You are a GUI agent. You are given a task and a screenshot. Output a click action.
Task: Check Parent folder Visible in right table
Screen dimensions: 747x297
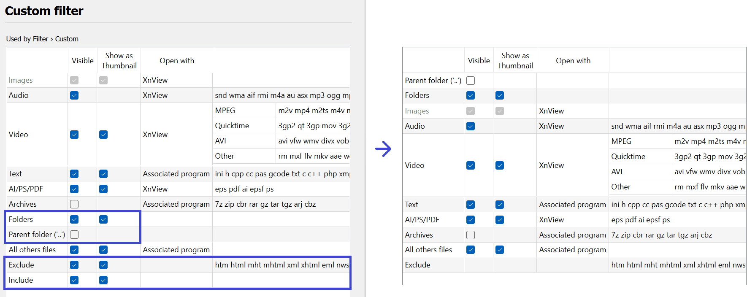[x=471, y=81]
